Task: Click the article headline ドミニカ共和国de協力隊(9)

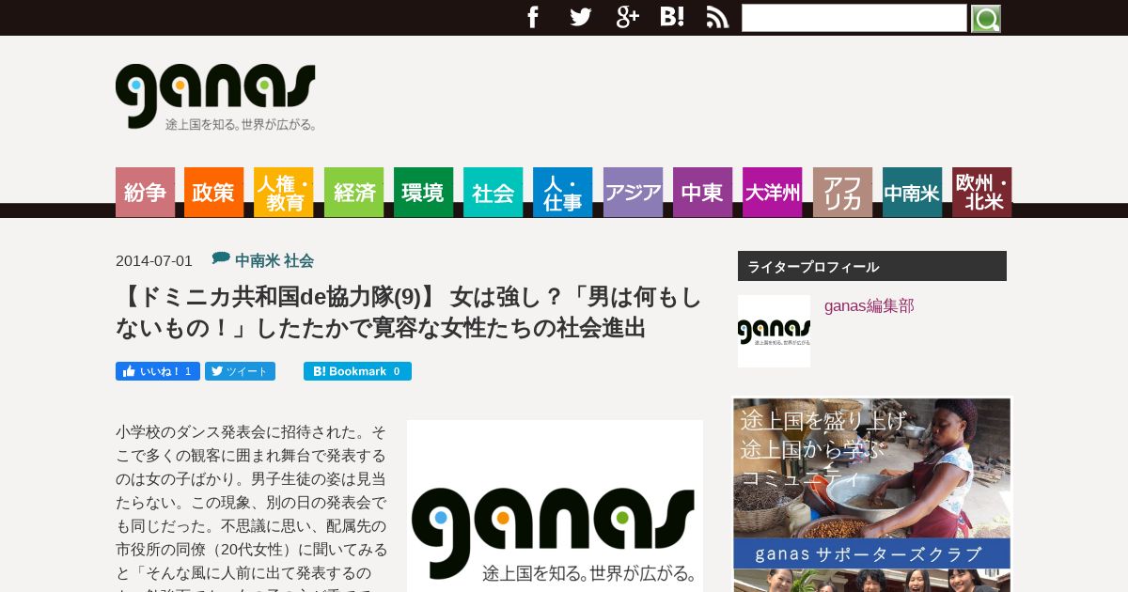Action: pos(409,312)
